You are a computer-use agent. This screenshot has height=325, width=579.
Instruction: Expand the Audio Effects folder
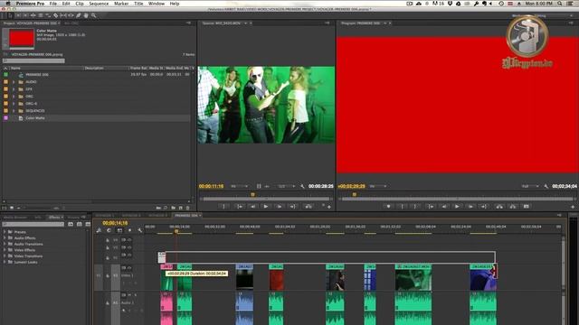(5, 238)
